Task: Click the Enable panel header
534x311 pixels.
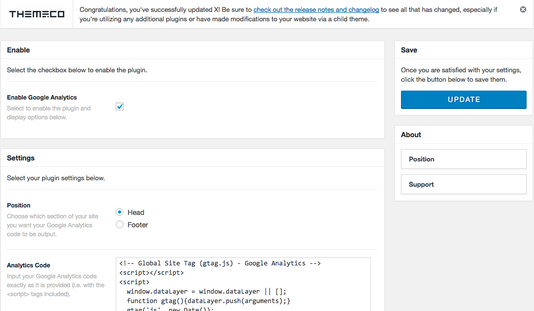Action: click(x=19, y=50)
